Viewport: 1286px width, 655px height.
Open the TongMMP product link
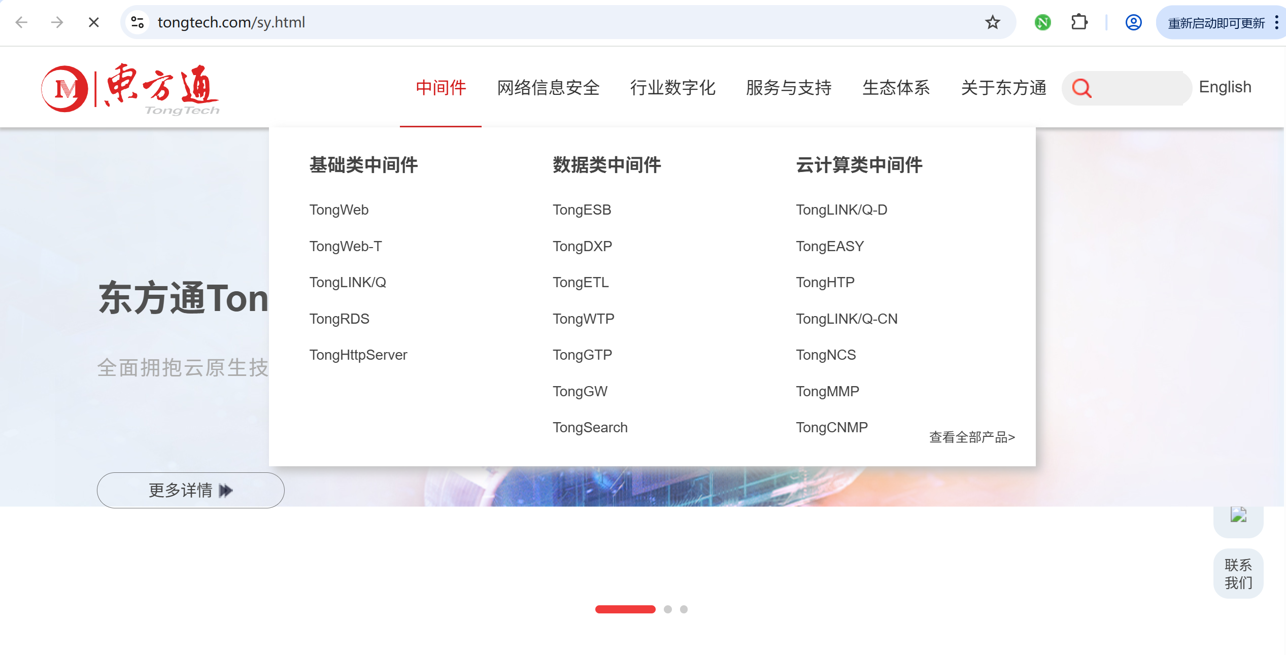[827, 391]
